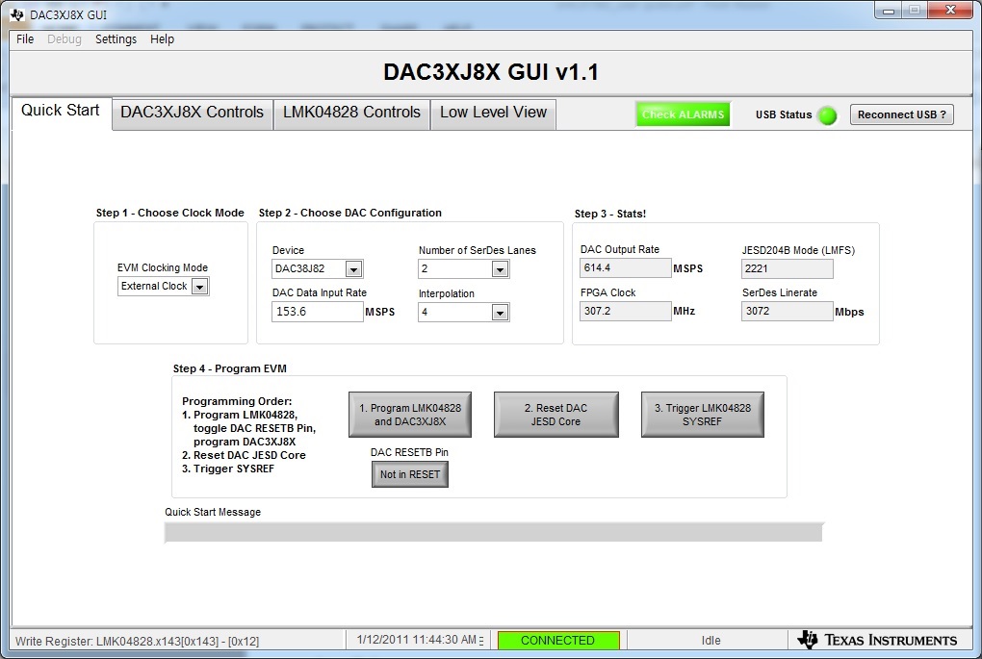Open the Settings menu
Screen dimensions: 982x659
pos(116,38)
